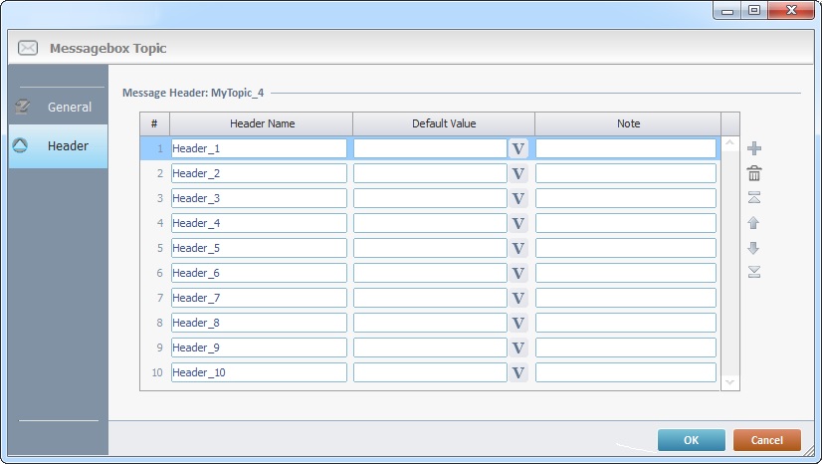The width and height of the screenshot is (822, 464).
Task: Click the V variable icon for Header_1
Action: 517,148
